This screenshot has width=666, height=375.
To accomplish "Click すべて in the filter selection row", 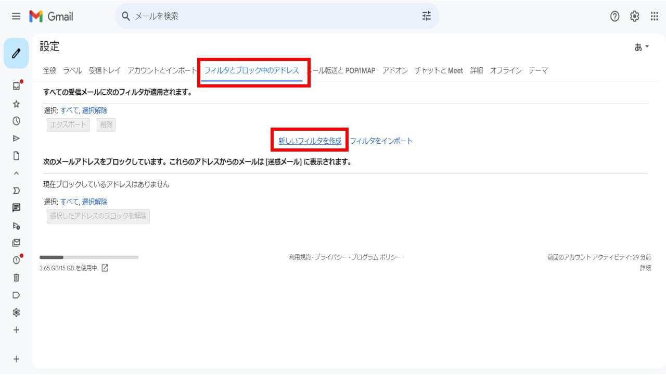I will point(69,110).
